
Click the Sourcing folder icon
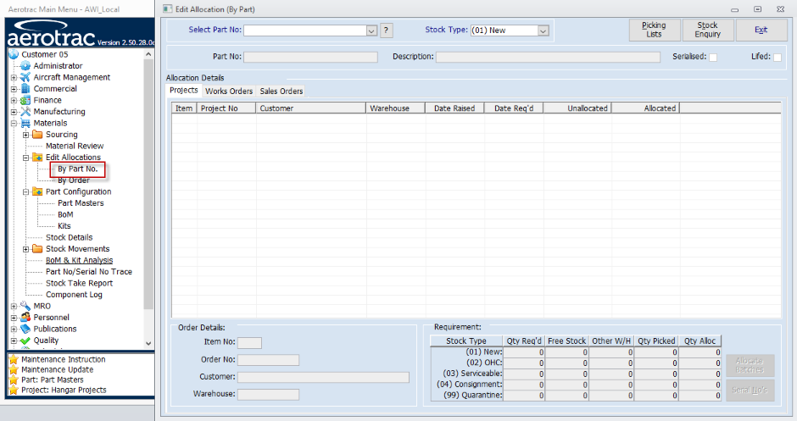point(37,135)
